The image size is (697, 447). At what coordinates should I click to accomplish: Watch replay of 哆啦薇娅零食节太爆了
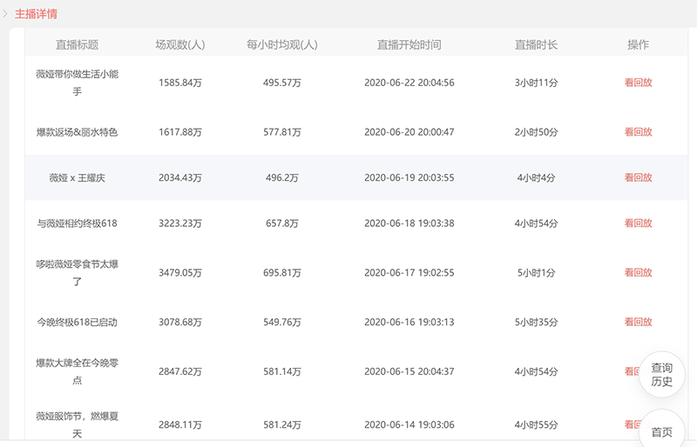(x=638, y=272)
